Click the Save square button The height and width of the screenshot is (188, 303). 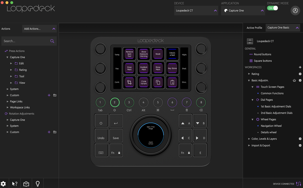click(x=116, y=135)
